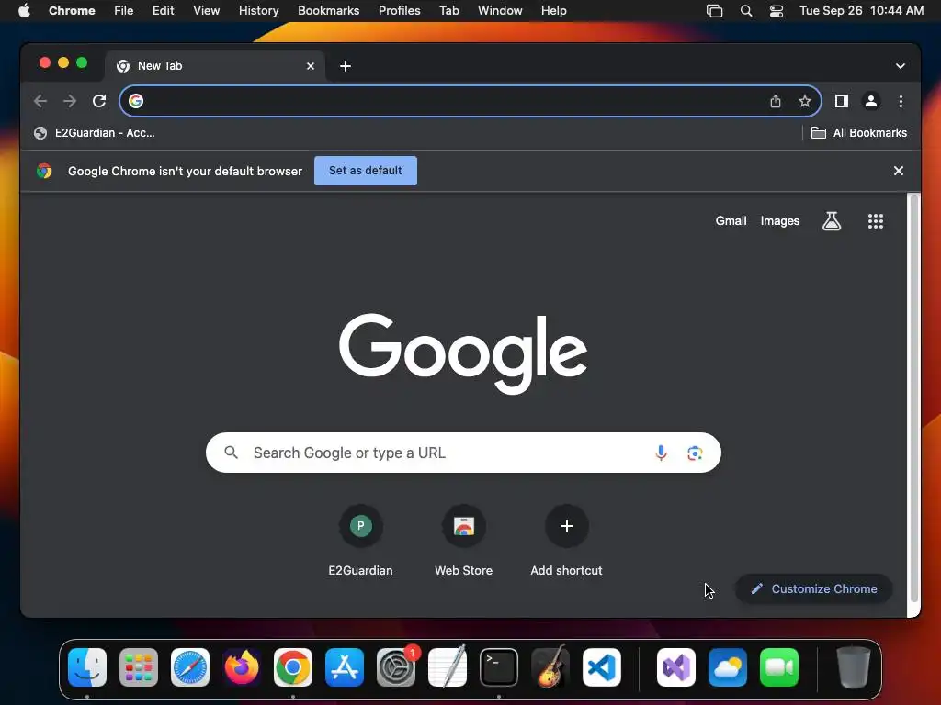
Task: Launch GarageBand from the dock
Action: tap(550, 667)
